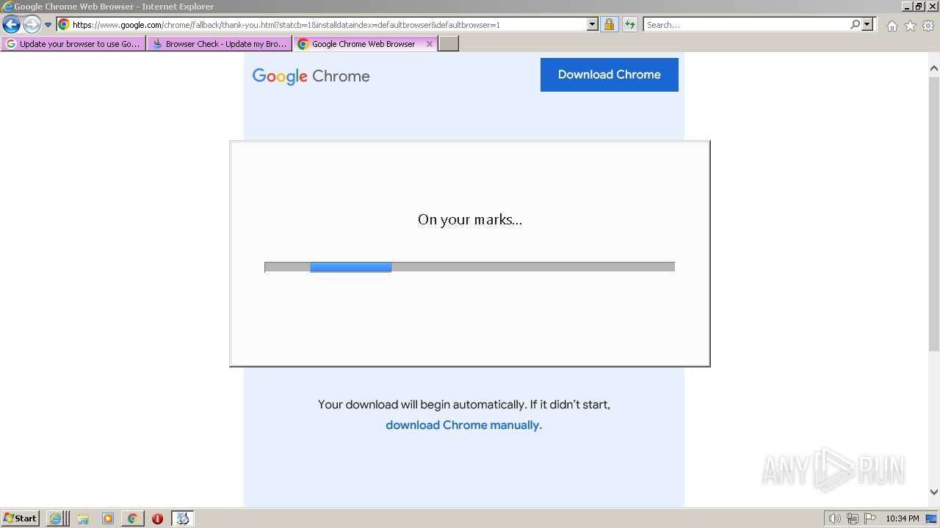
Task: Click the address bar URL field
Action: [328, 24]
